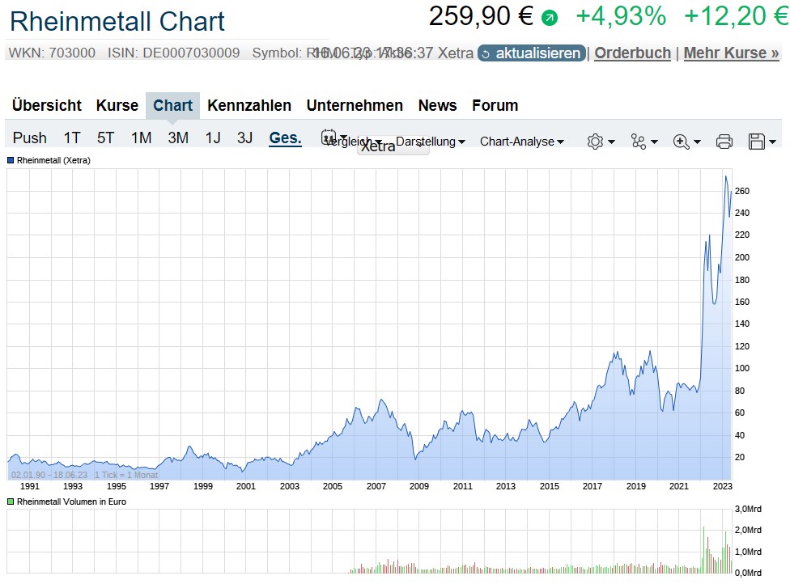Select the Chart tab

pos(173,105)
